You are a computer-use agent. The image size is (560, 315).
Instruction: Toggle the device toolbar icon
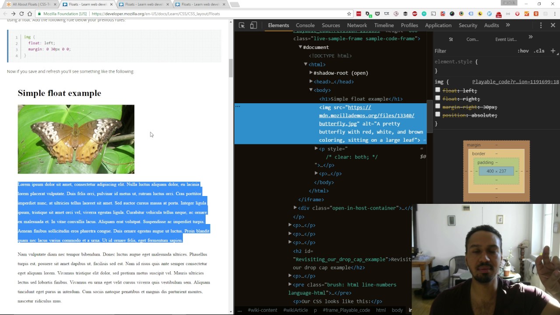click(x=253, y=25)
